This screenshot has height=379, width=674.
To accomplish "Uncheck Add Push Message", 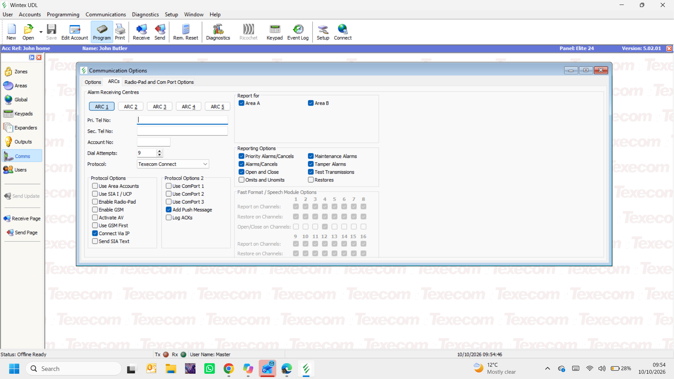I will coord(168,210).
